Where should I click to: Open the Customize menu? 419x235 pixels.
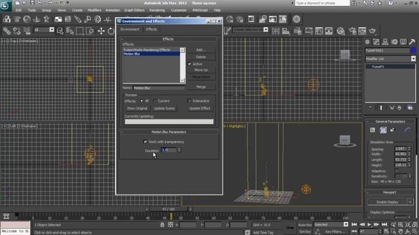pos(179,10)
